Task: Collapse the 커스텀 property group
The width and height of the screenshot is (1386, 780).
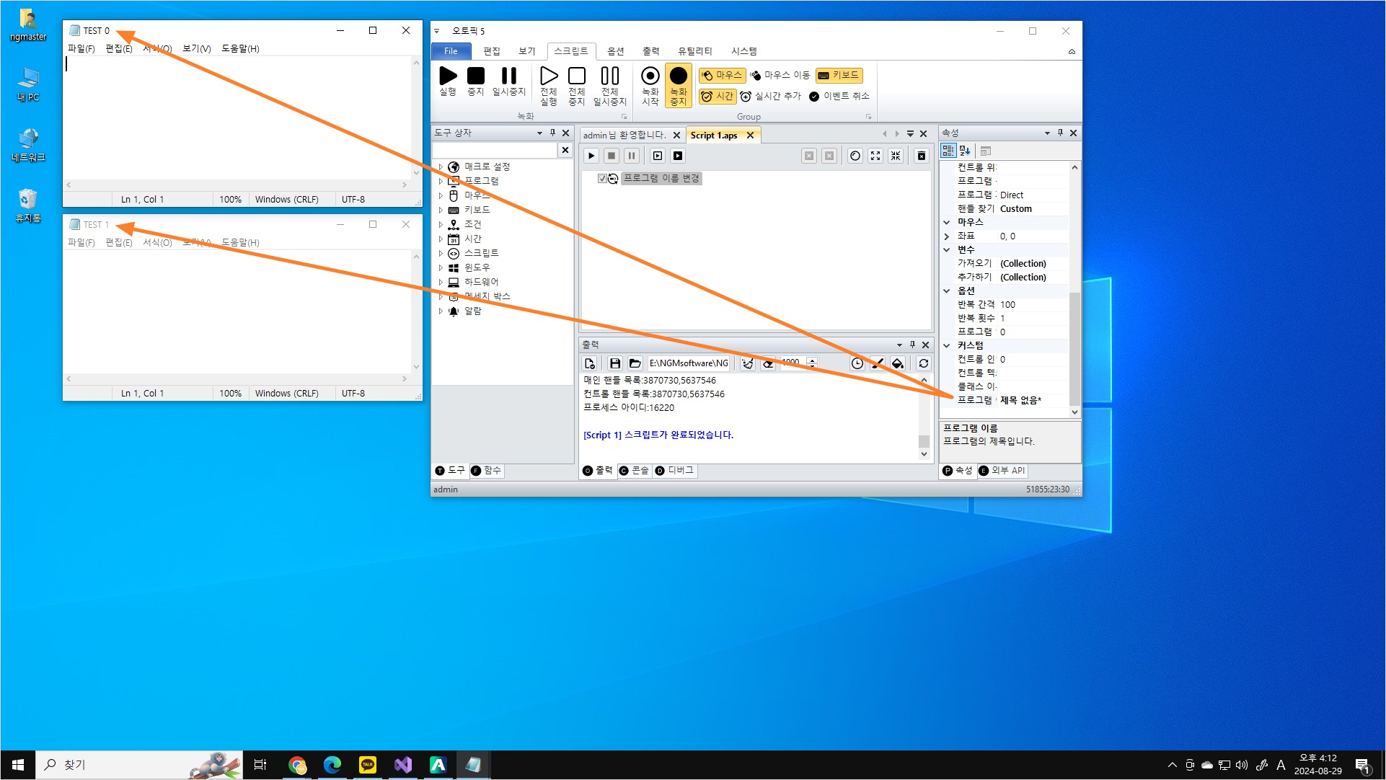Action: [x=946, y=345]
